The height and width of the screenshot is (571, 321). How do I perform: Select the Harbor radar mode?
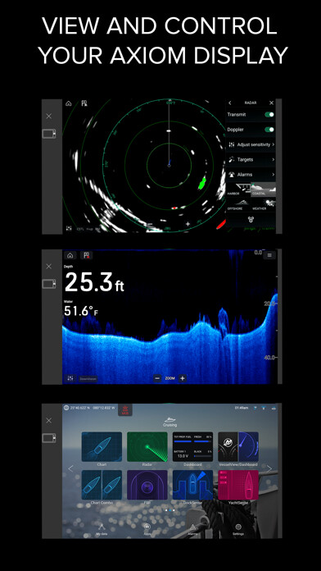click(238, 190)
